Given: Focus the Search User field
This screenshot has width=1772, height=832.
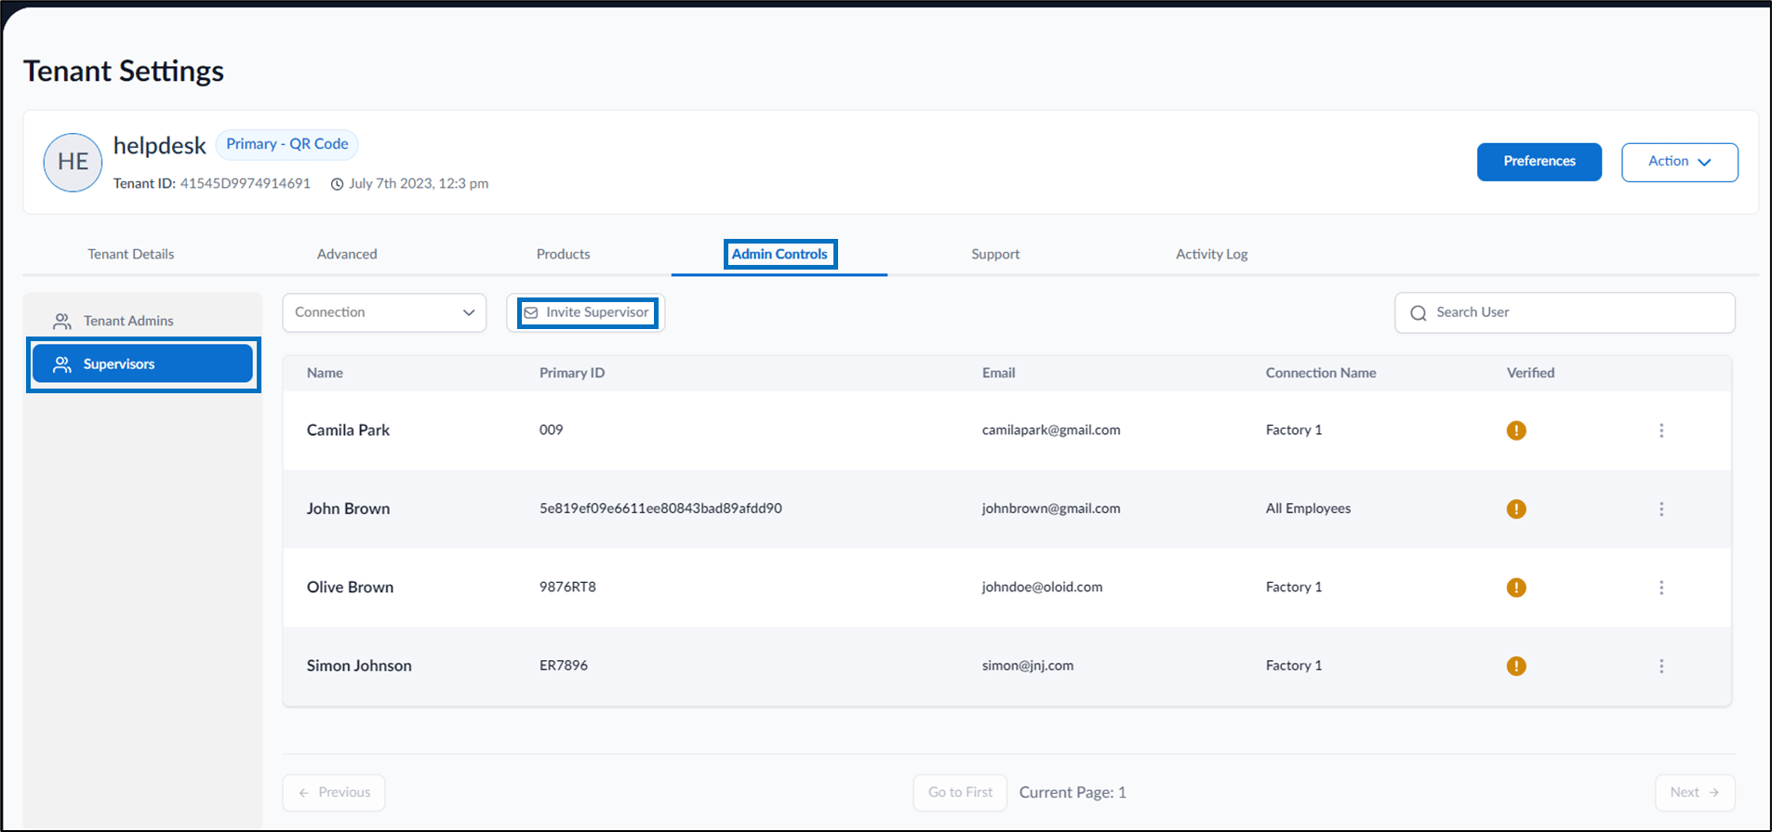Looking at the screenshot, I should [x=1565, y=312].
